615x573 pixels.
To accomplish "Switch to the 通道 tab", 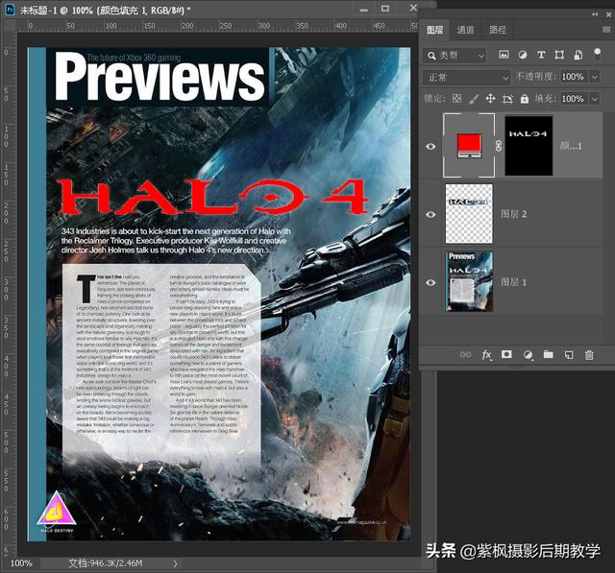I will coord(466,31).
